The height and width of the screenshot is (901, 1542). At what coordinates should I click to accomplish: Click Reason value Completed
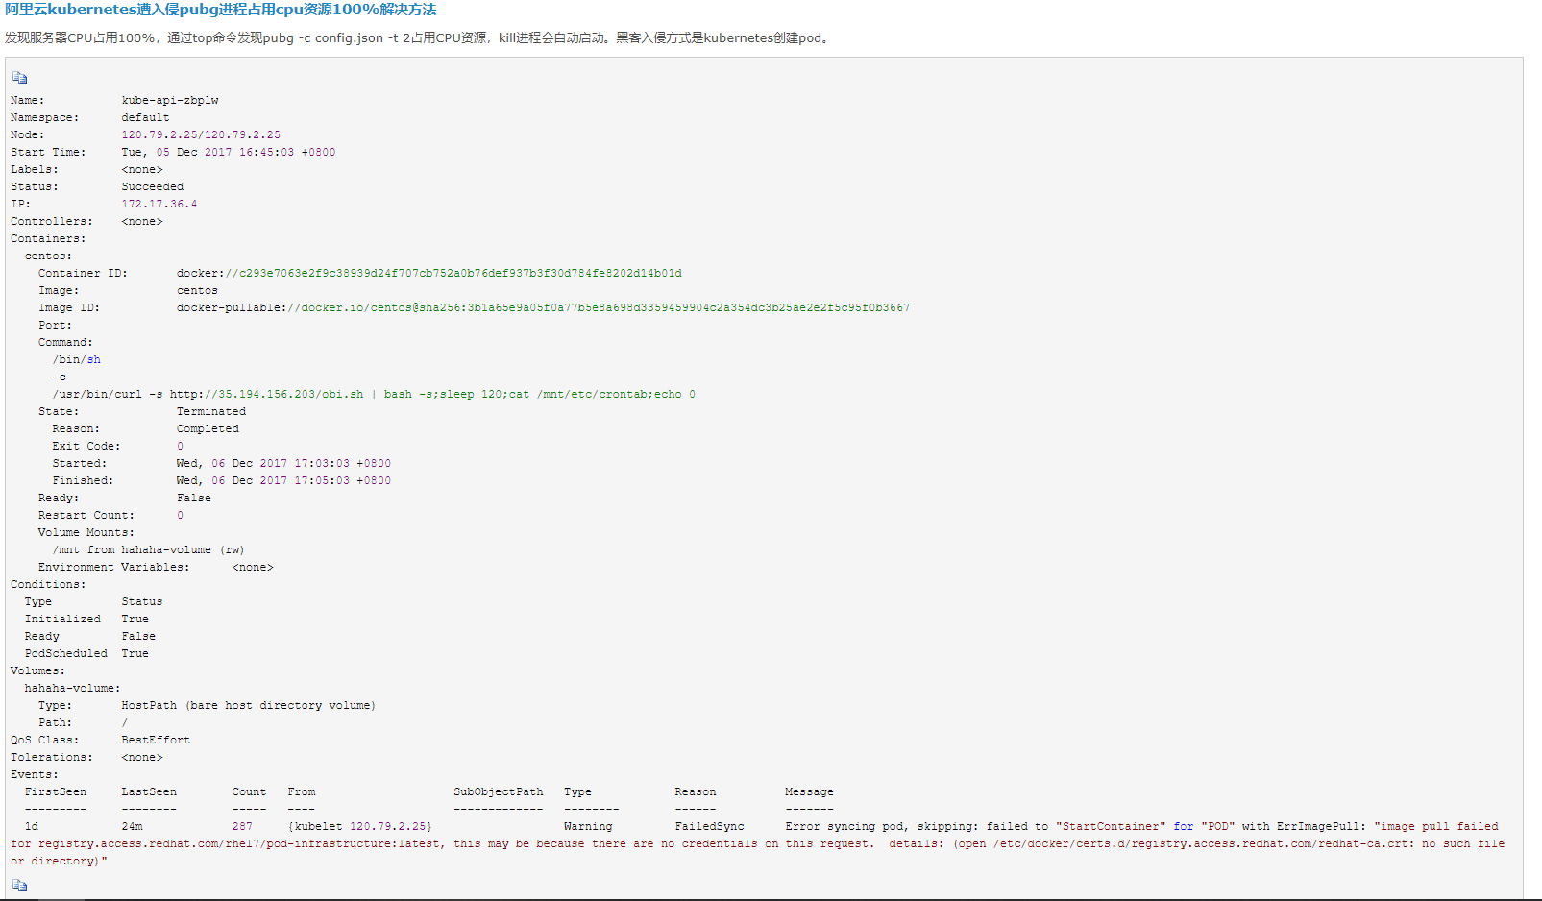point(208,428)
